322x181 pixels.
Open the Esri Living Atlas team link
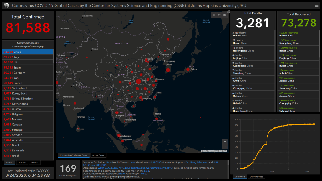pos(197,162)
